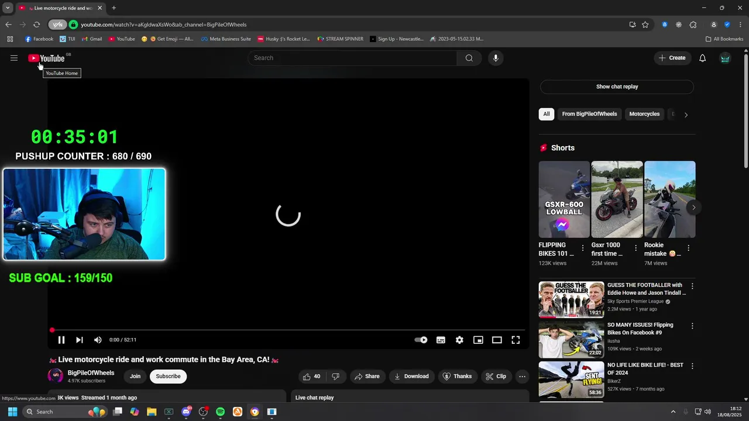Show chat replay panel
Screen dimensions: 749x421
coord(617,87)
